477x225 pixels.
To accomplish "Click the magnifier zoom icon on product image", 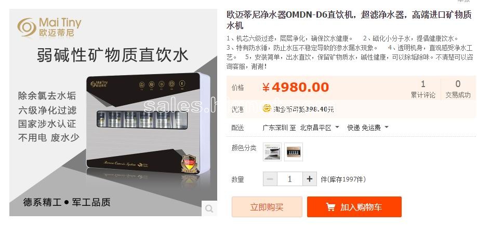I will pos(209,208).
